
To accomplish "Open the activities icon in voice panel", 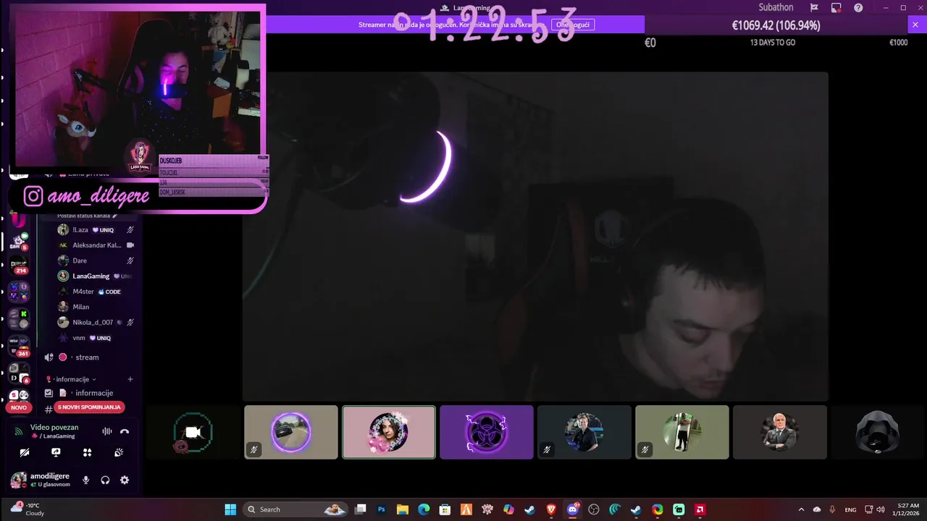I will tap(88, 452).
